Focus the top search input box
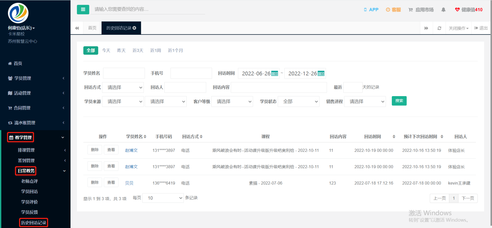 pos(148,10)
